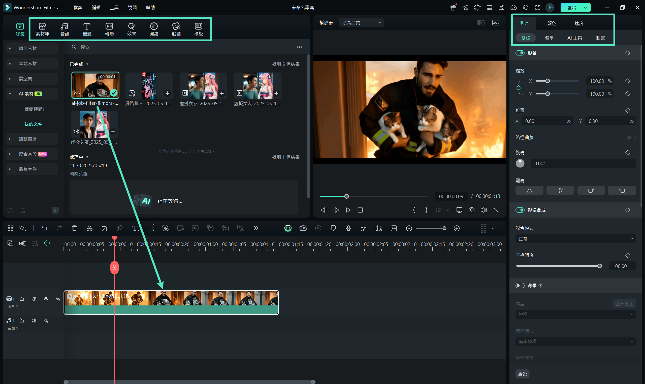Viewport: 645px width, 384px height.
Task: Open the 最高品質 playback quality dropdown
Action: tap(362, 23)
